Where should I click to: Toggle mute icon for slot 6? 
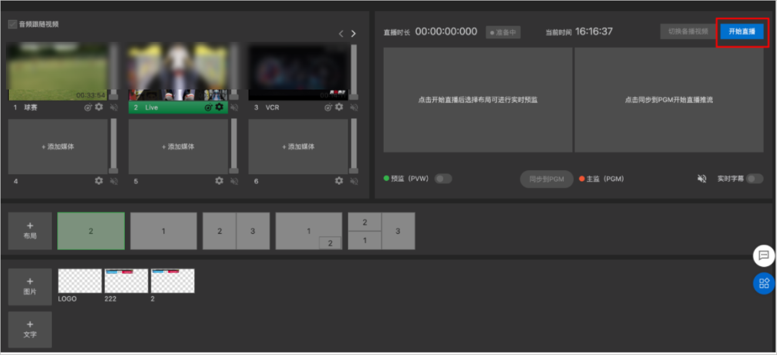(354, 181)
